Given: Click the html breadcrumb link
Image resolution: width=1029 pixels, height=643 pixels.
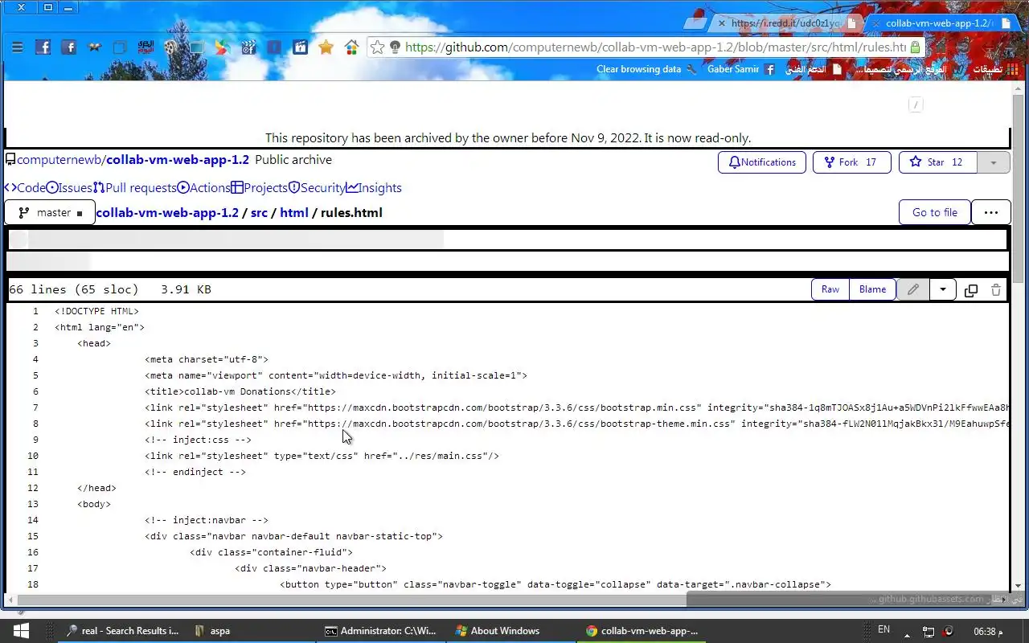Looking at the screenshot, I should coord(294,212).
